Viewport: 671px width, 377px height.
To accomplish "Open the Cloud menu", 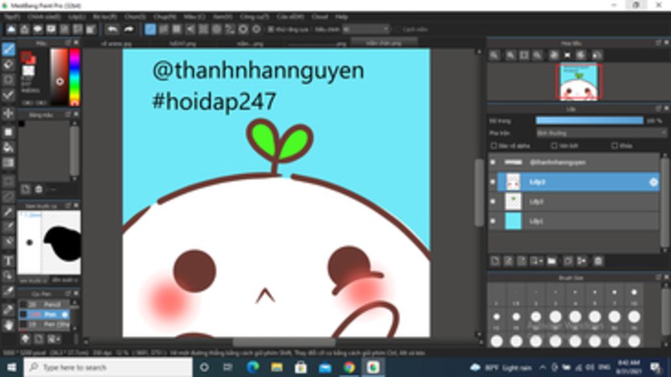I will point(320,16).
